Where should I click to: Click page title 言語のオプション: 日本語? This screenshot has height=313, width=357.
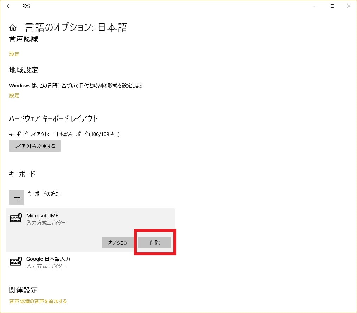76,27
